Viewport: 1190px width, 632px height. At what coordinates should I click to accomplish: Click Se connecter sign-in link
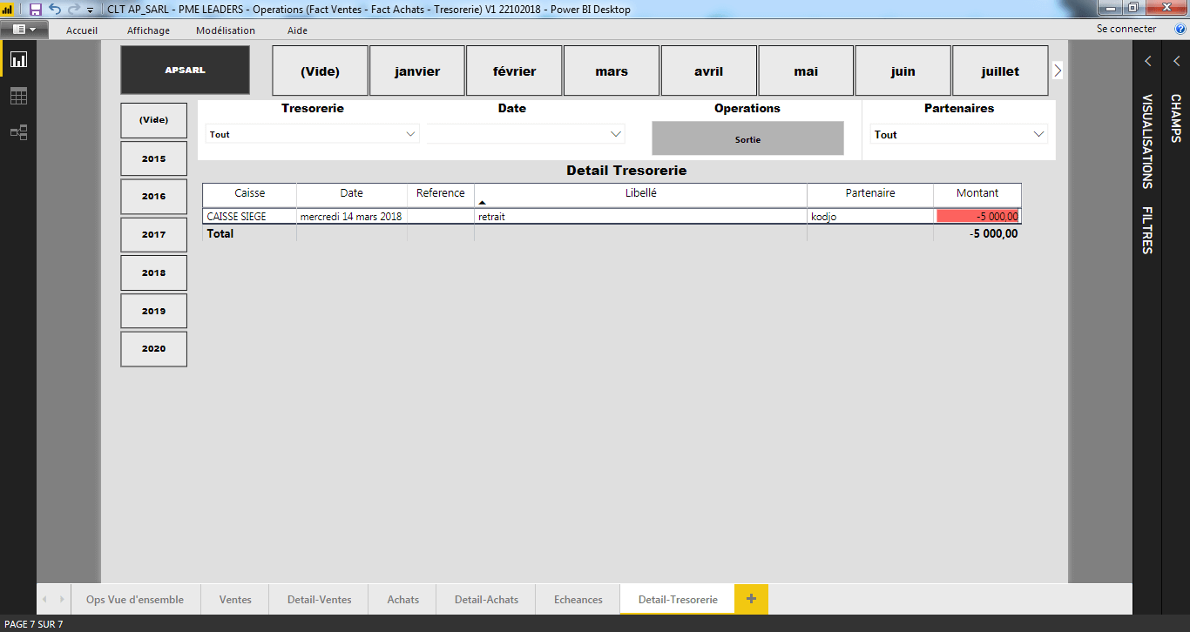[1126, 29]
